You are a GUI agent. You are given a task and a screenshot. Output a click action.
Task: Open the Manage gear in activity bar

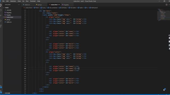click(x=1, y=92)
